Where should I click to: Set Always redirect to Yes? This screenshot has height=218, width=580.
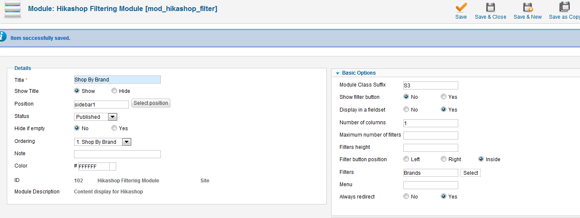pyautogui.click(x=443, y=196)
